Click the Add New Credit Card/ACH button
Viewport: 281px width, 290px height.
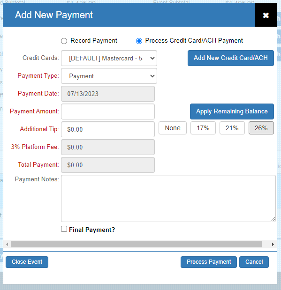[x=231, y=58]
